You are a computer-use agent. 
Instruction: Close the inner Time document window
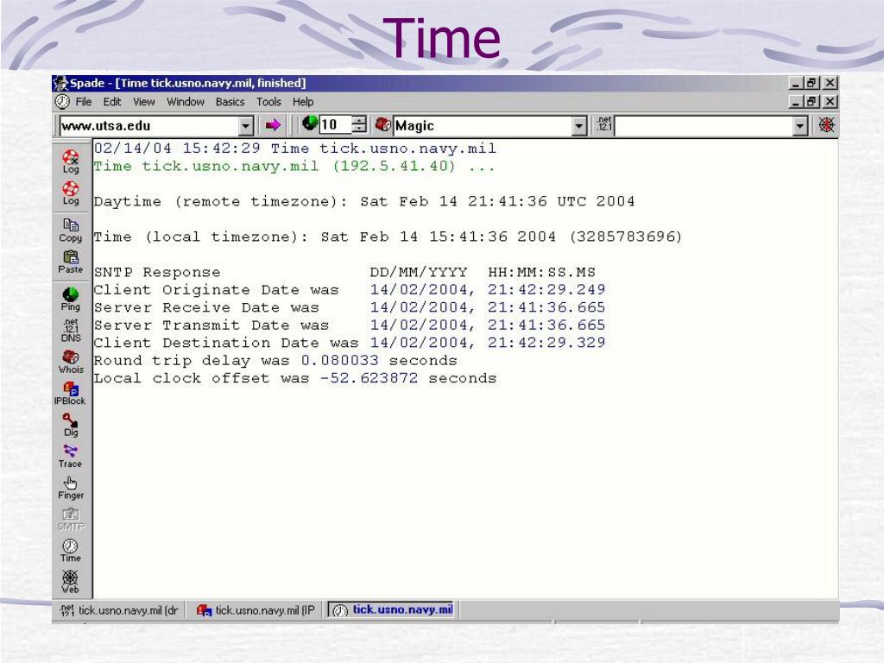830,102
